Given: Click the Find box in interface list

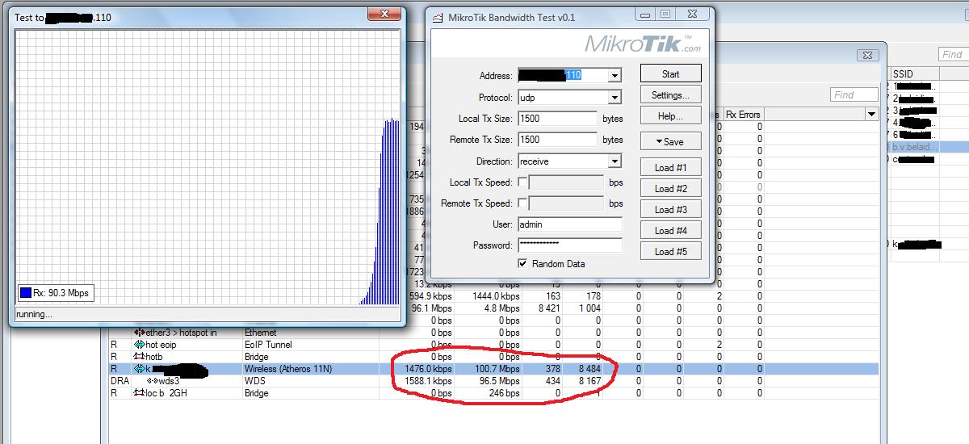Looking at the screenshot, I should click(854, 94).
